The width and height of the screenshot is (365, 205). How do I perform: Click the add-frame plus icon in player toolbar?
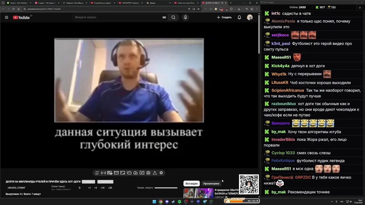142,173
